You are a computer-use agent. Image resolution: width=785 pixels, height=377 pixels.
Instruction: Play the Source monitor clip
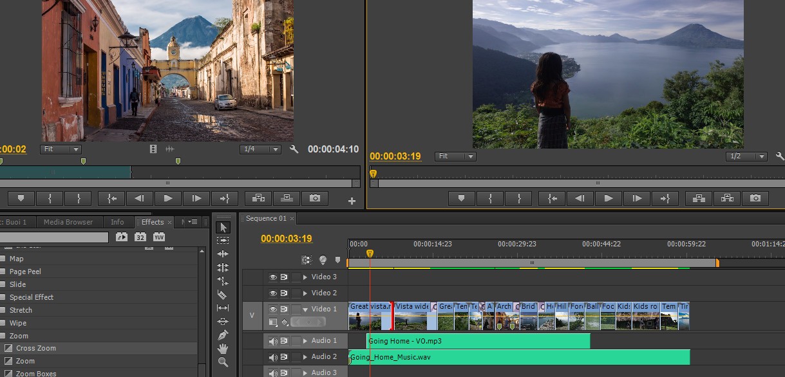[x=168, y=198]
